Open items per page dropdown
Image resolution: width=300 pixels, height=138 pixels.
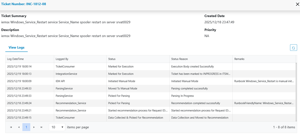click(57, 127)
